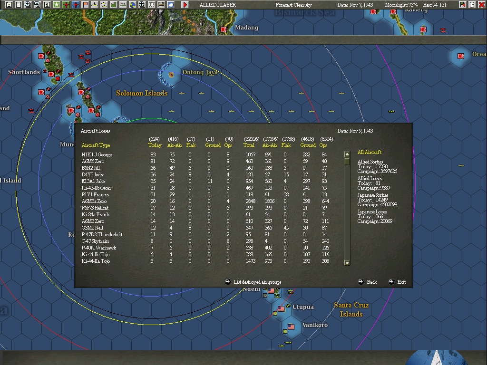Click the info 'i' toolbar icon
Viewport: 487px width, 365px height.
pos(47,4)
